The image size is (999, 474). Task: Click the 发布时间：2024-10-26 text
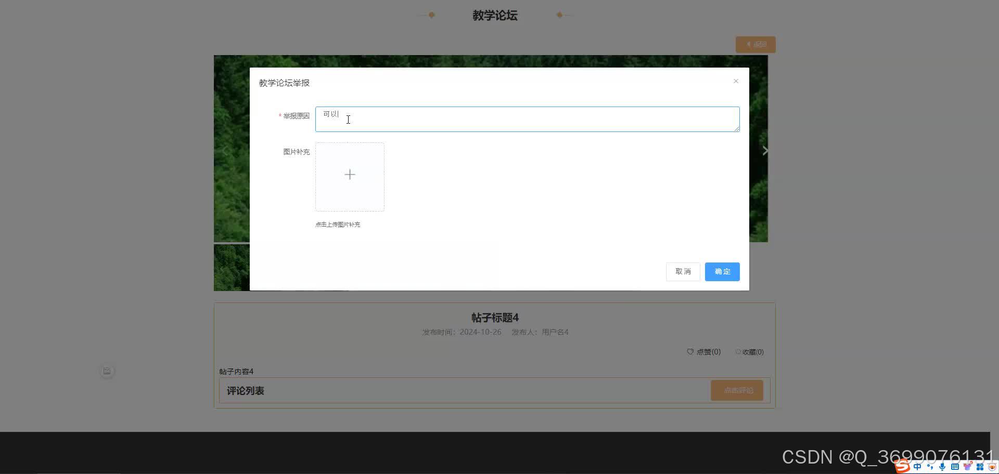coord(462,332)
